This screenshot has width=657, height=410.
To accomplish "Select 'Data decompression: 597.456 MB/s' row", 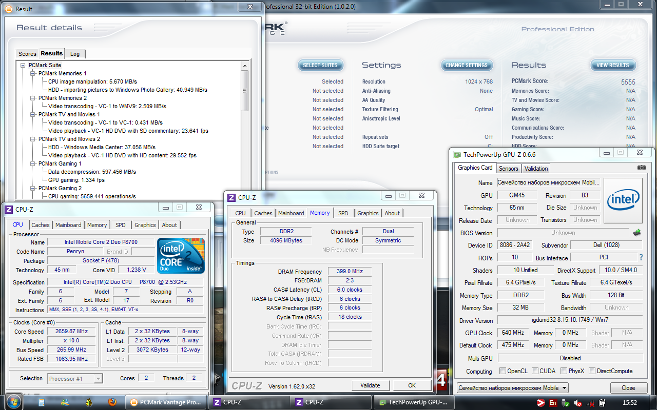I will [92, 172].
